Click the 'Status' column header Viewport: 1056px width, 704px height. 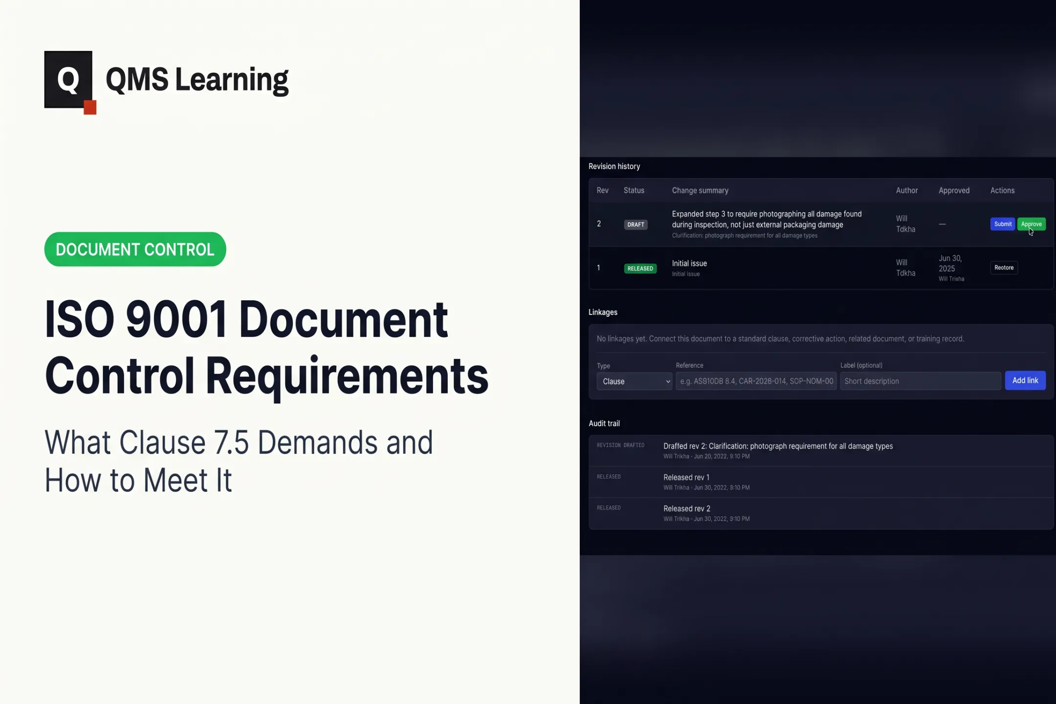click(x=634, y=190)
